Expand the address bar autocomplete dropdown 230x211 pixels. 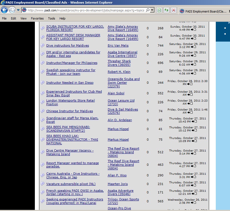pos(152,10)
